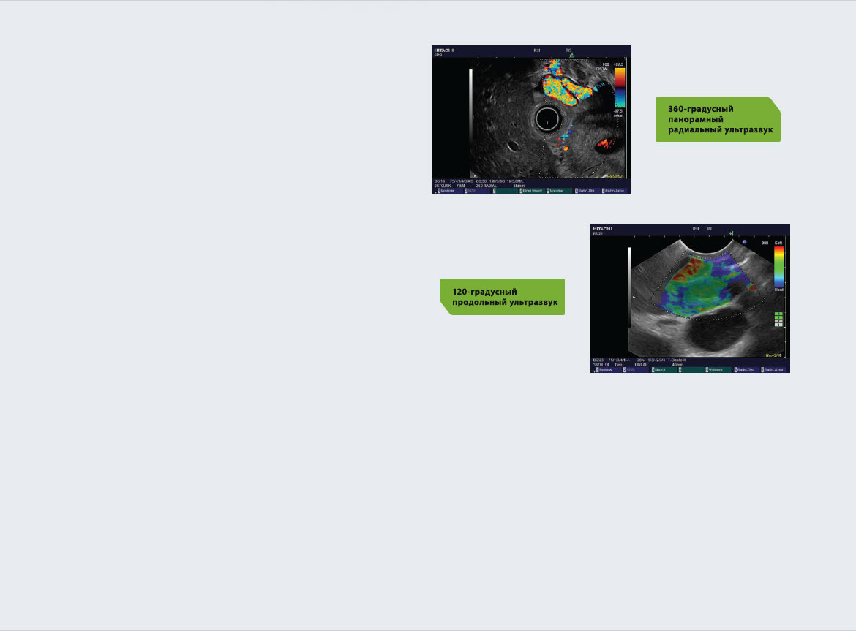Select Ratio-Dis on the radial image softkey bar

(x=587, y=191)
